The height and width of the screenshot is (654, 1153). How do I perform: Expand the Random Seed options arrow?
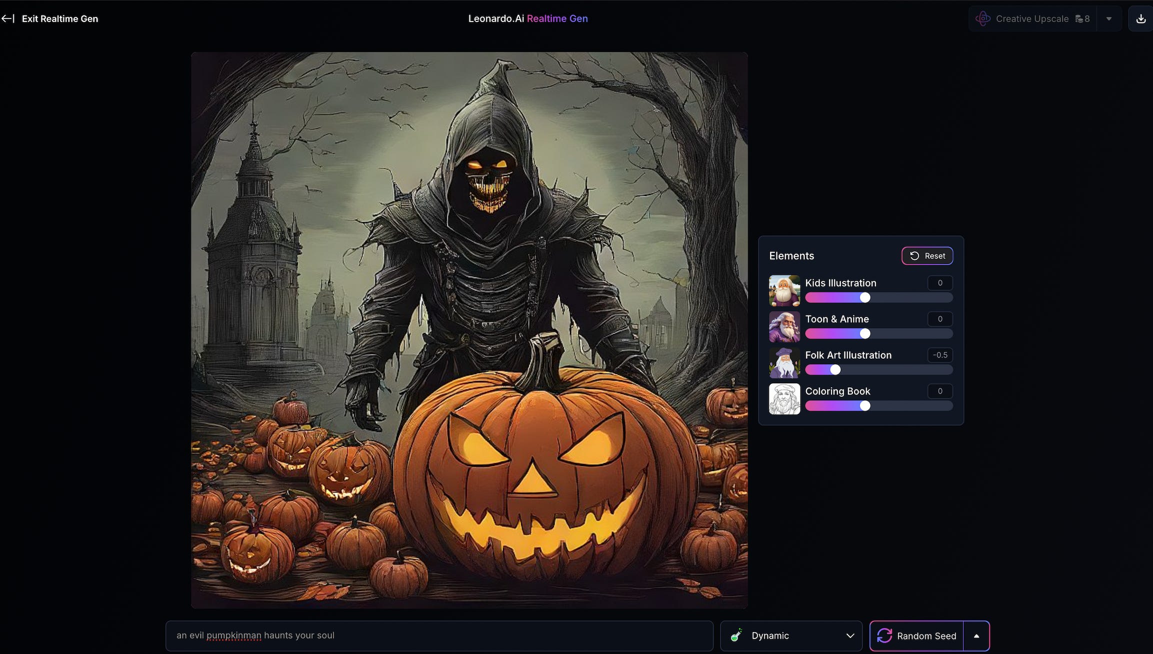pos(976,635)
